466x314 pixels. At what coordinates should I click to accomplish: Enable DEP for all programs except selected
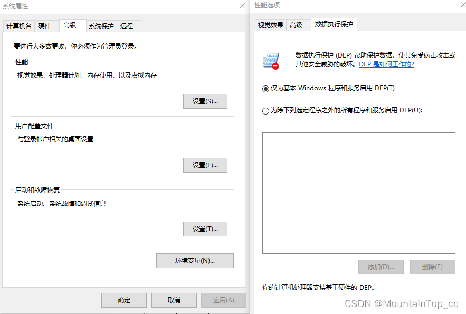point(265,110)
